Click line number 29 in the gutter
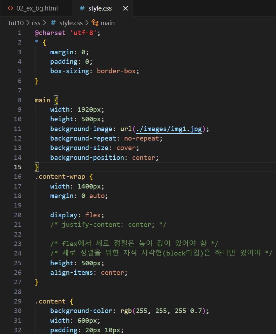The image size is (276, 334). (18, 301)
